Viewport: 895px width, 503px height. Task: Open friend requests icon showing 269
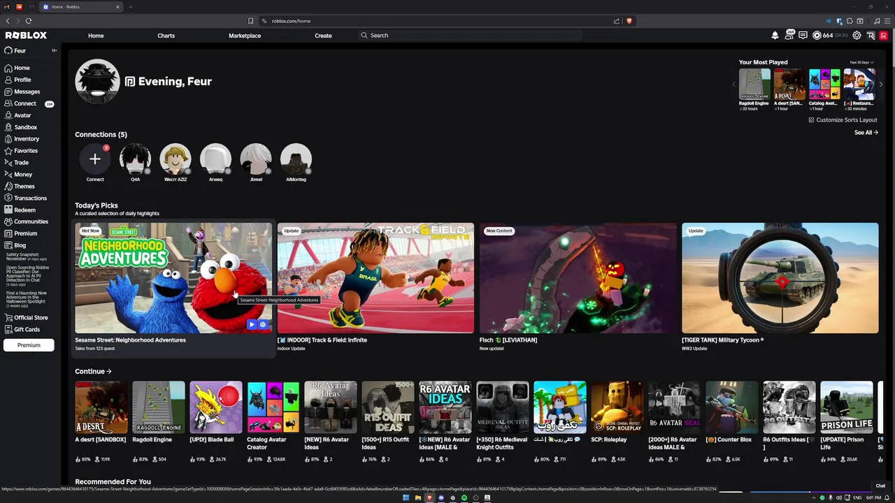789,35
